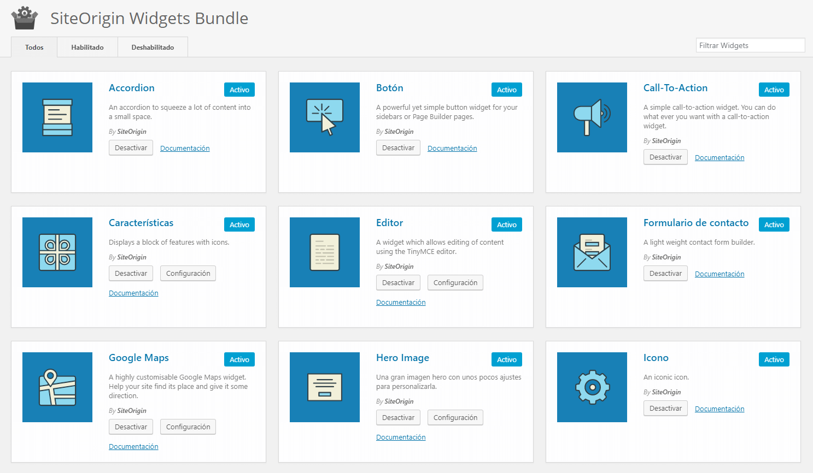The image size is (813, 473).
Task: Toggle the Activo badge on Accordion
Action: point(239,89)
